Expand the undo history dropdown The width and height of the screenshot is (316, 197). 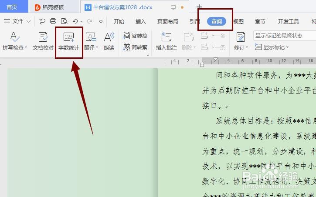pos(82,21)
